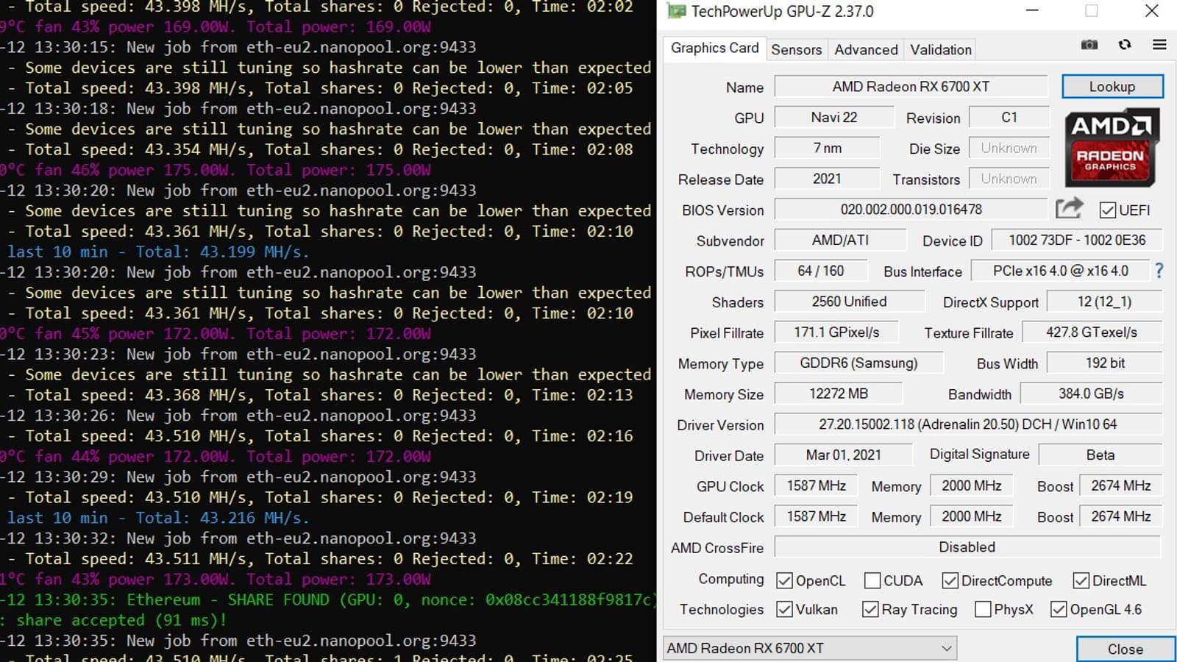This screenshot has width=1177, height=662.
Task: Toggle the UEFI checkbox
Action: [x=1108, y=210]
